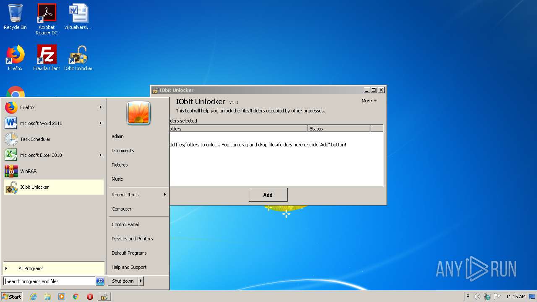Click the Shut down button
This screenshot has height=302, width=537.
coord(123,281)
